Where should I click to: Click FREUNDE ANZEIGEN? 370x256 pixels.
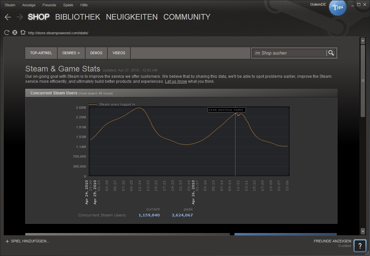[332, 241]
